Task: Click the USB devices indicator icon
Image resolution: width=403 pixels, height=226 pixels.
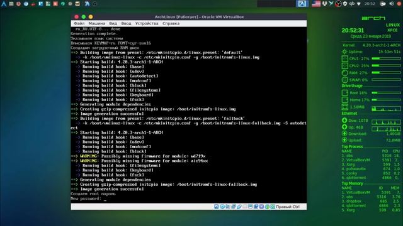Action: 239,207
